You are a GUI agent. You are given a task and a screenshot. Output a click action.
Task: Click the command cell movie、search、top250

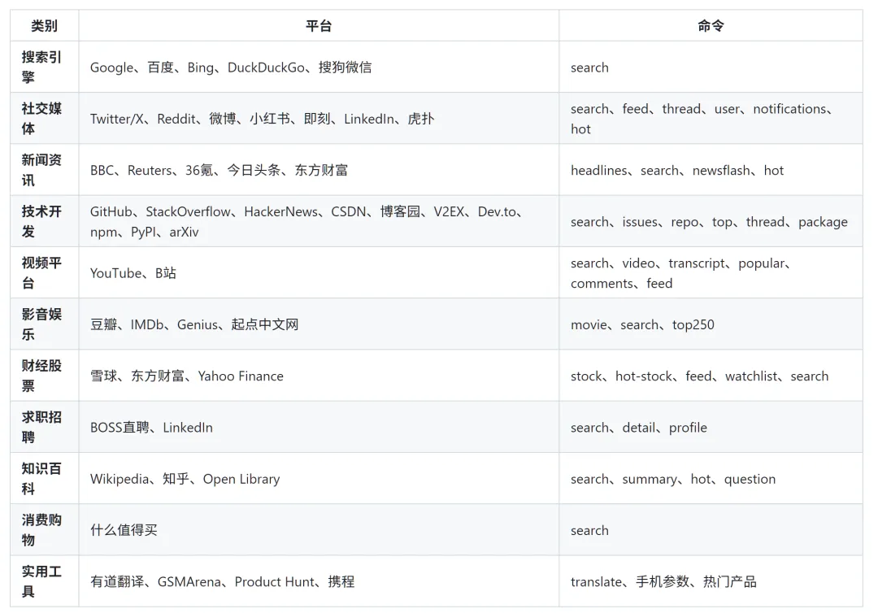711,324
